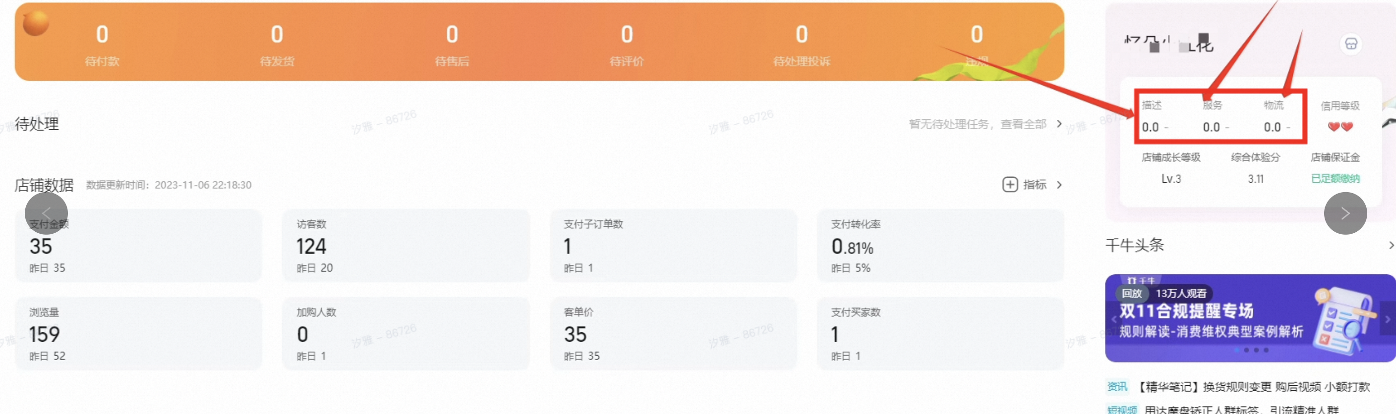Expand the 千牛头条 section chevron
Image resolution: width=1396 pixels, height=414 pixels.
click(x=1391, y=245)
